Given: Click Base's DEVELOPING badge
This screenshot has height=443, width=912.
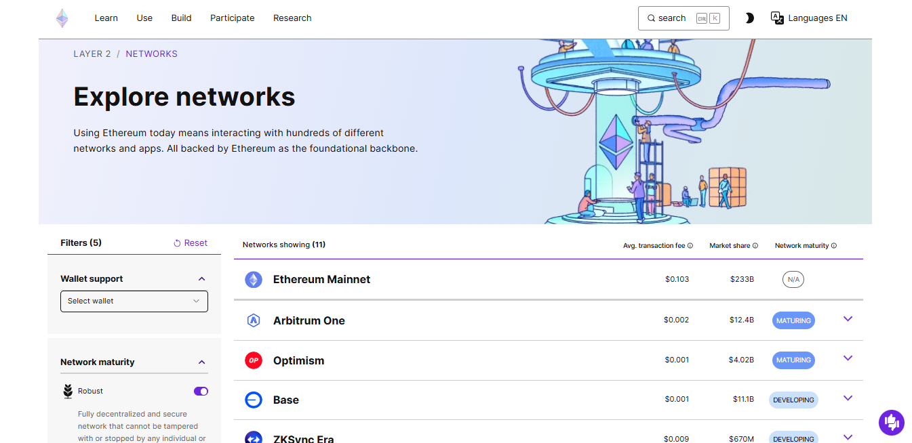Looking at the screenshot, I should coord(793,400).
